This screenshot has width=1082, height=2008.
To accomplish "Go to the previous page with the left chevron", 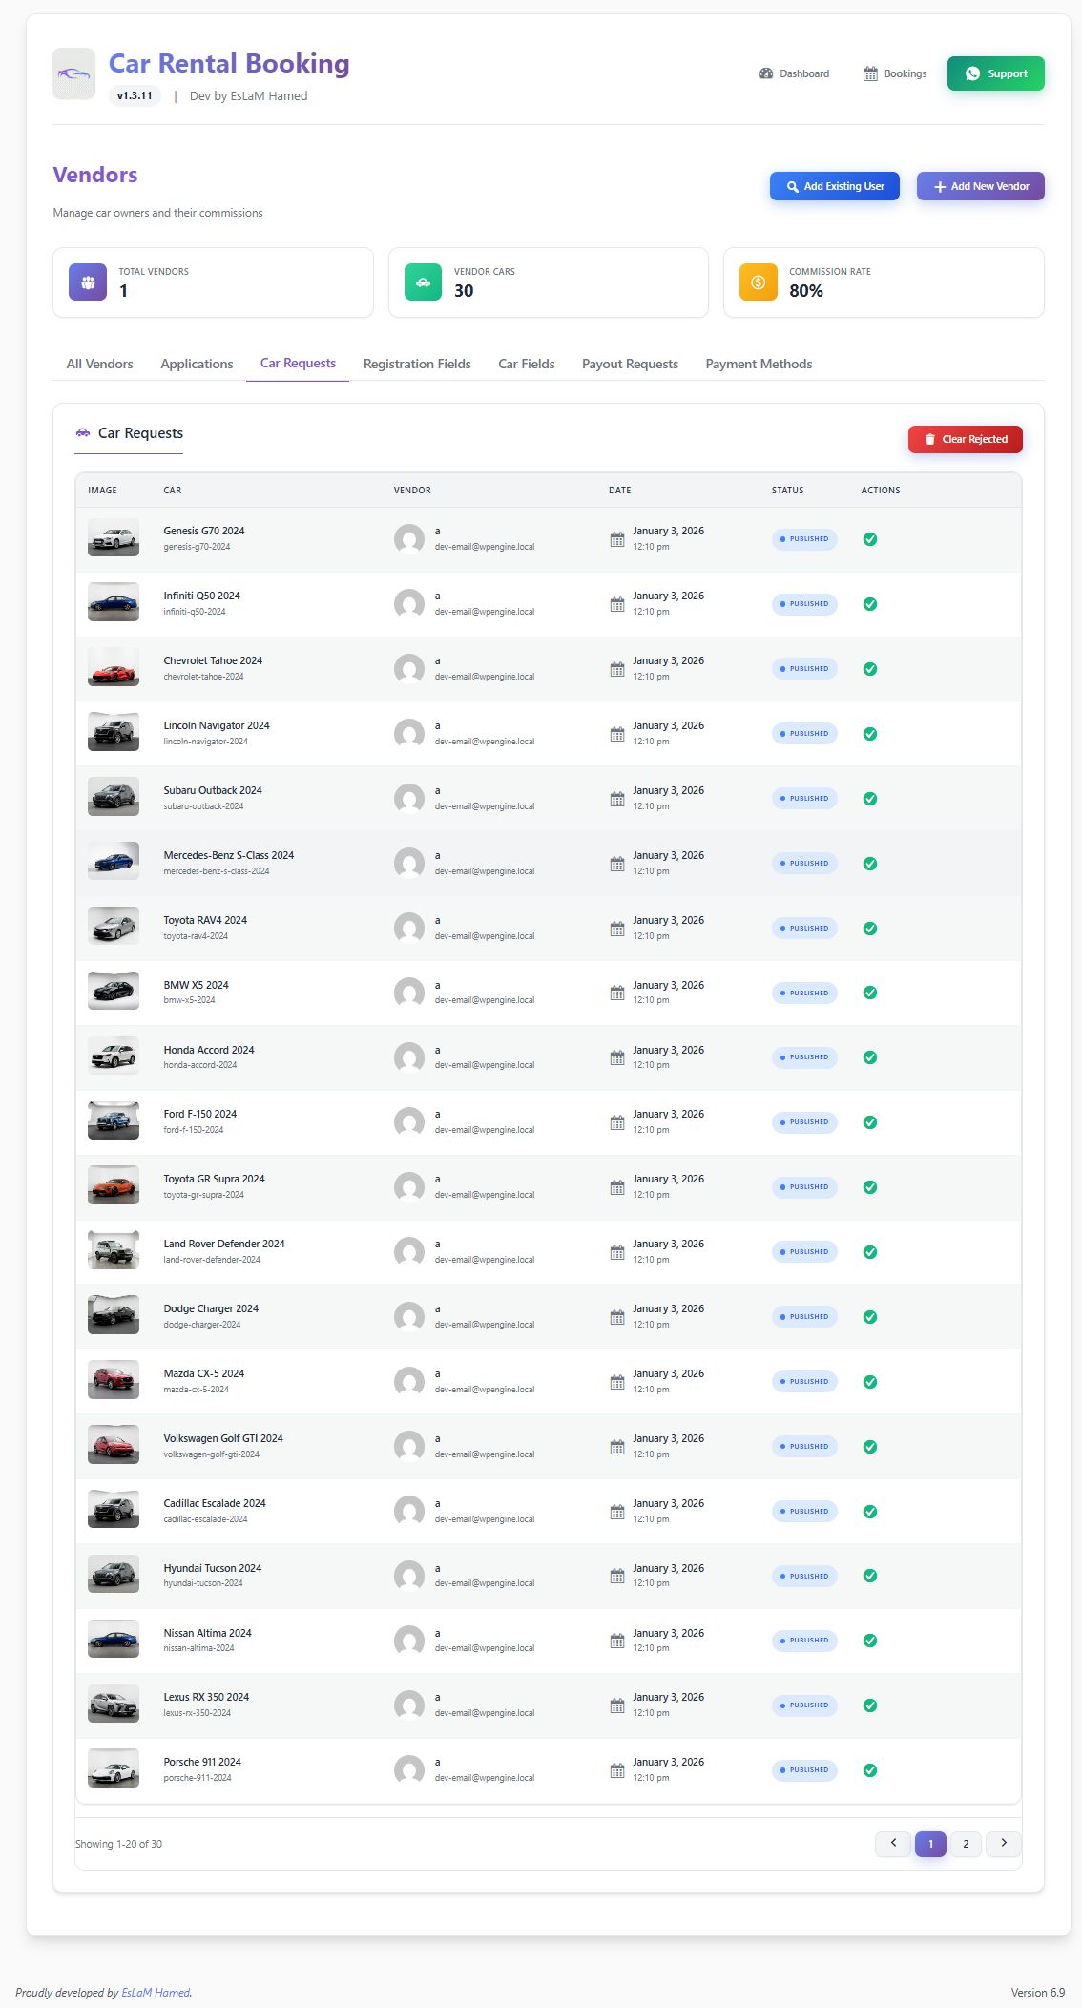I will pos(893,1844).
